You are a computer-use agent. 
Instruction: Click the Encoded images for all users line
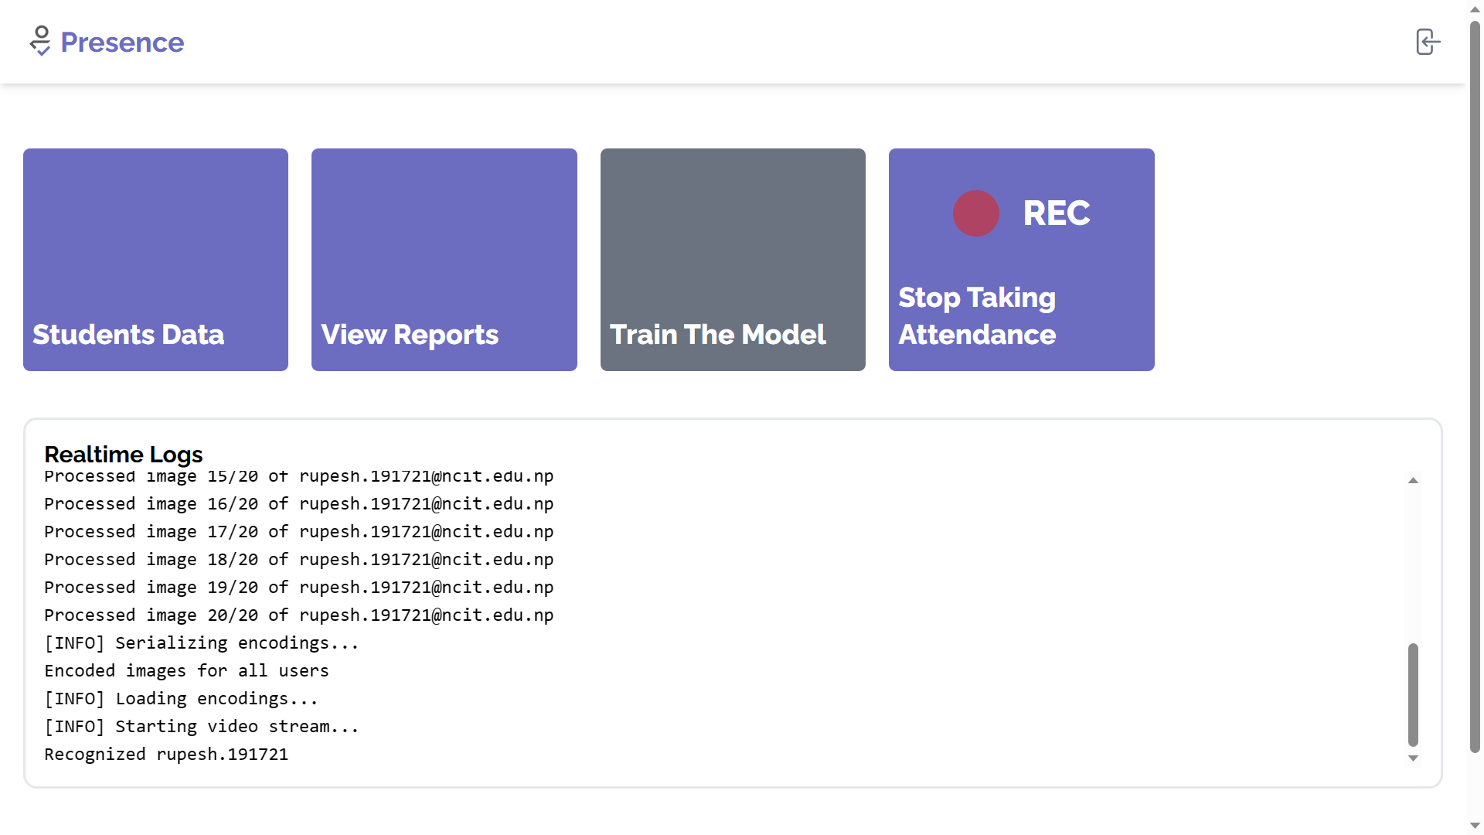[186, 671]
